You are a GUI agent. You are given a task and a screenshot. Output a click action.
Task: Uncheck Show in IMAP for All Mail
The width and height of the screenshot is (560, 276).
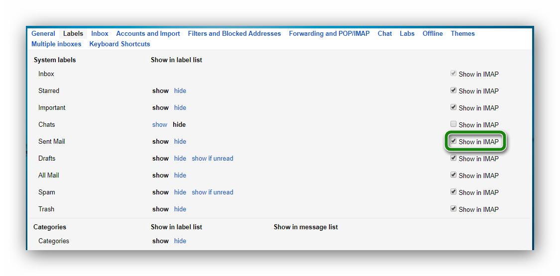click(453, 175)
